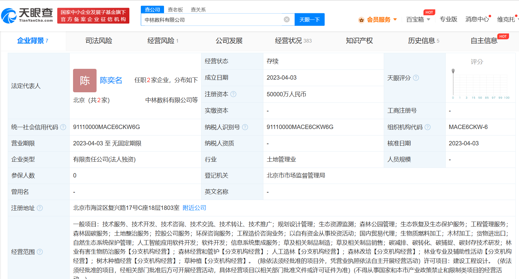Viewport: 519px width, 279px height.
Task: Click the 北京 (共2家) region text
Action: [x=91, y=100]
